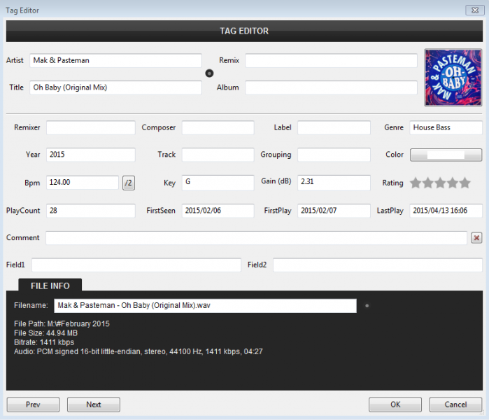Click into the Field1 input

(136, 265)
